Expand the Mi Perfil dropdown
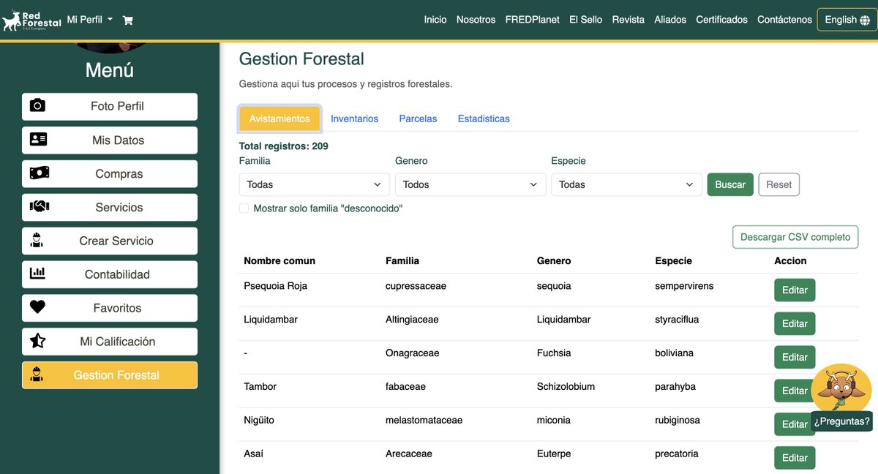Screen dimensions: 878x474 89,20
